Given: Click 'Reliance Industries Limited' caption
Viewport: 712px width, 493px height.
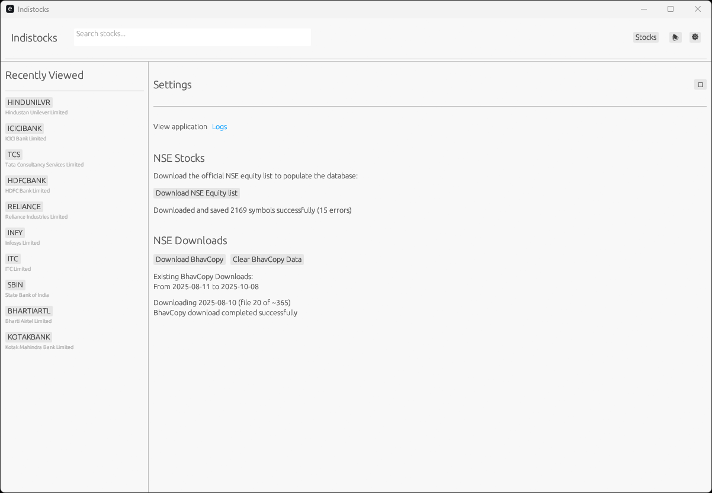Looking at the screenshot, I should point(37,217).
